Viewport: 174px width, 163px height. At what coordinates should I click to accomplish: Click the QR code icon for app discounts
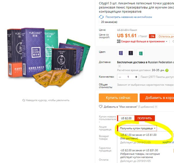(x=119, y=41)
